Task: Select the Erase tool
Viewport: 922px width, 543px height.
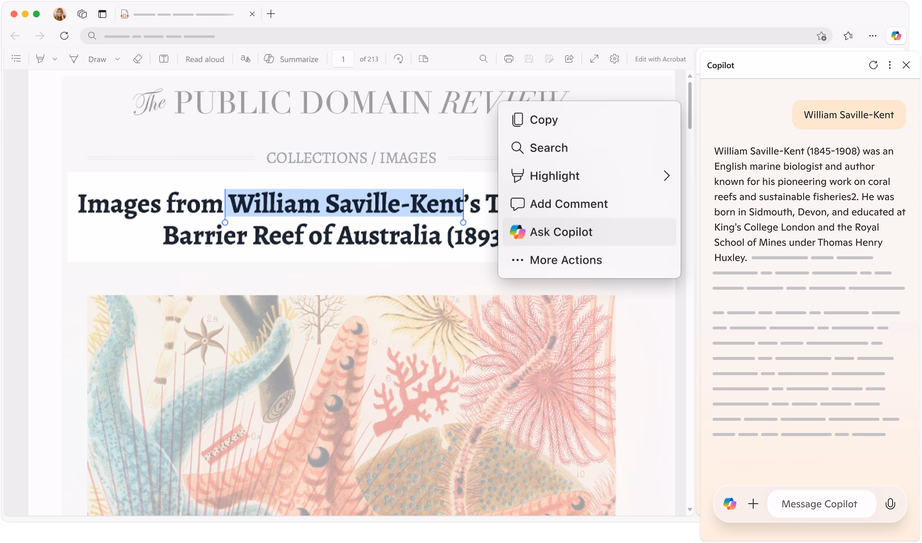Action: point(138,59)
